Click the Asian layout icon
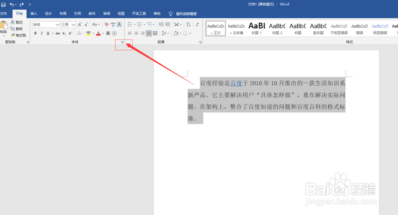This screenshot has height=215, width=398. tap(176, 25)
